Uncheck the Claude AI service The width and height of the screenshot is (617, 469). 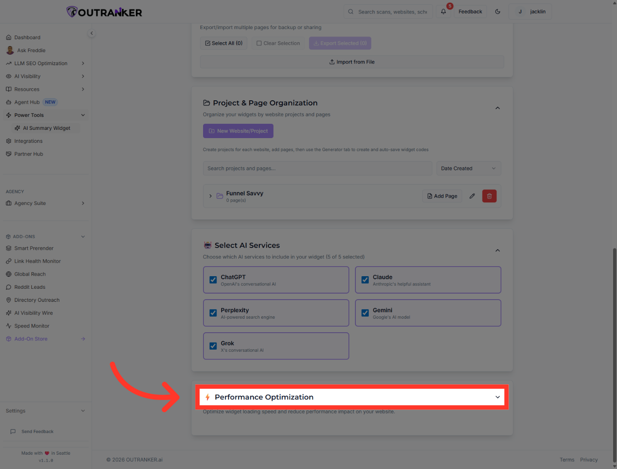(365, 280)
